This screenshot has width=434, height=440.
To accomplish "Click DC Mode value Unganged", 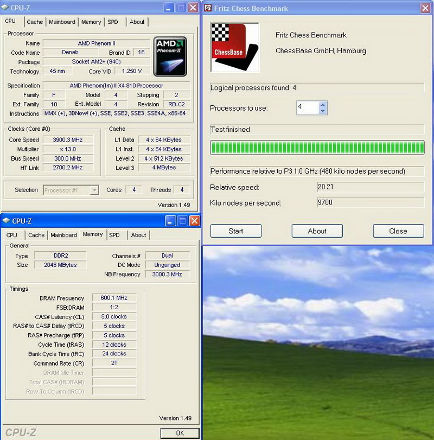I will click(167, 265).
